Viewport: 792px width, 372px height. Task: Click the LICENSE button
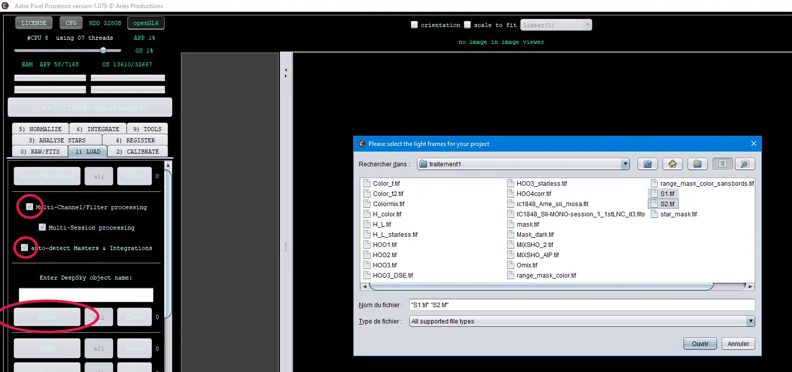34,23
